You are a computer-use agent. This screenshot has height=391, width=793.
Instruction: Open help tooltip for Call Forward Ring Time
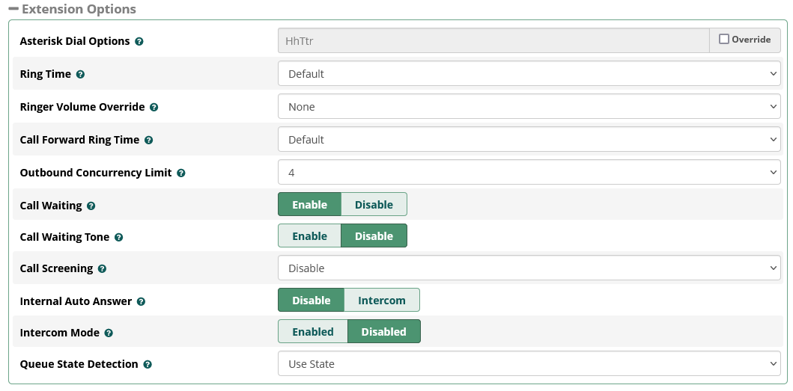click(x=148, y=141)
